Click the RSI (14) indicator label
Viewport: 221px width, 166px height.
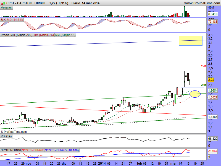pos(6,136)
